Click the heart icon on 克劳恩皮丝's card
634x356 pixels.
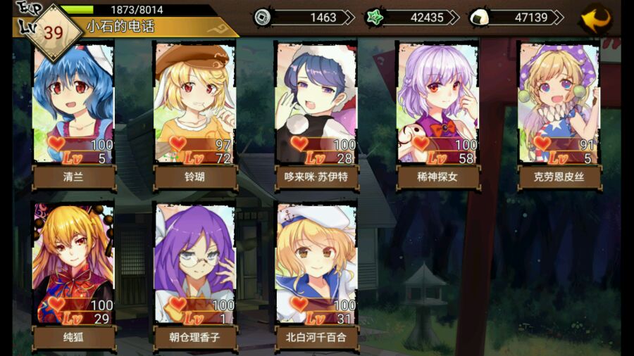click(x=542, y=143)
